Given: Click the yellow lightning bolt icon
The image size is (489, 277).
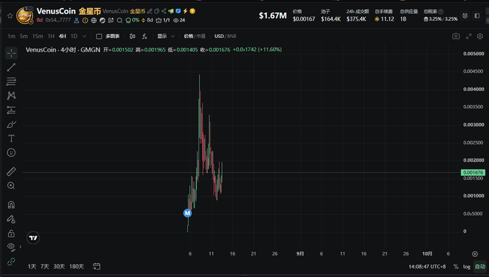Looking at the screenshot, I should 186,11.
